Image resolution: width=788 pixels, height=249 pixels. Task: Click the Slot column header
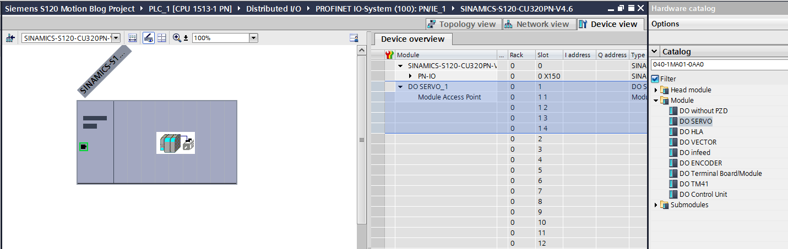[x=548, y=55]
